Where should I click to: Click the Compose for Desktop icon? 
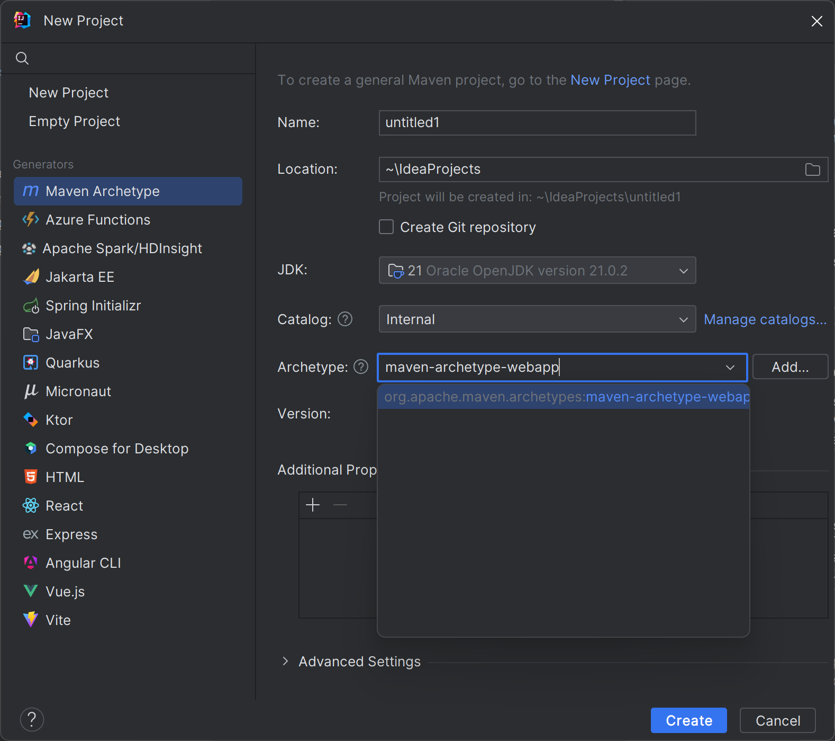pyautogui.click(x=31, y=448)
